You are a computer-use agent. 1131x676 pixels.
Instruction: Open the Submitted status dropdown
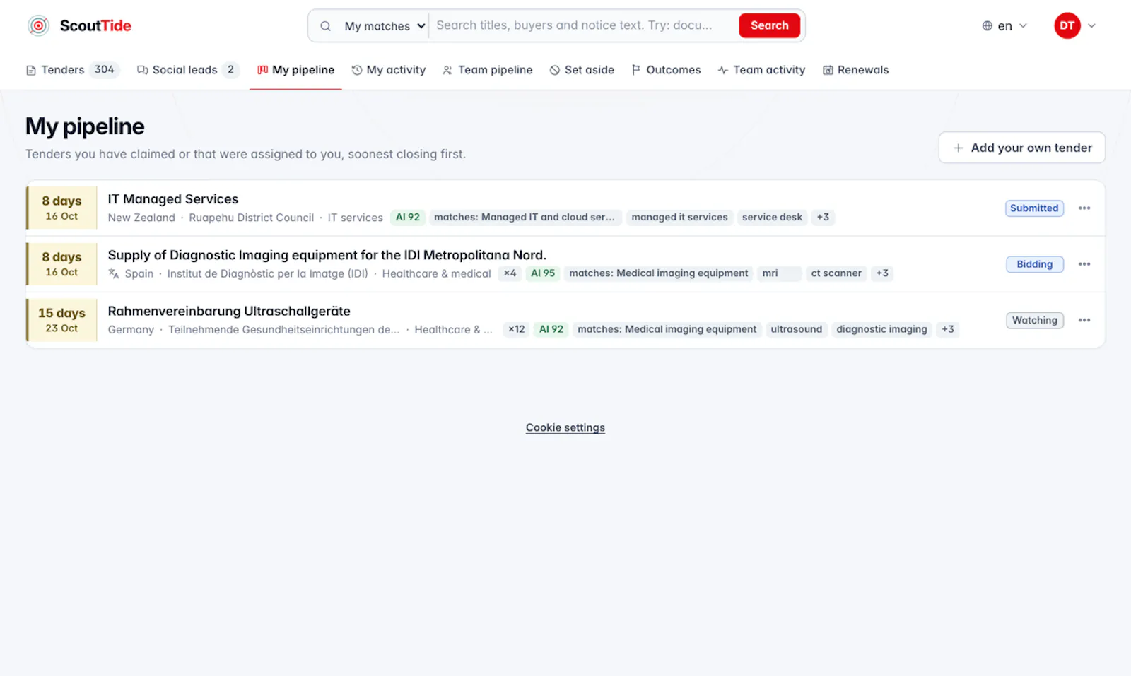[1034, 208]
